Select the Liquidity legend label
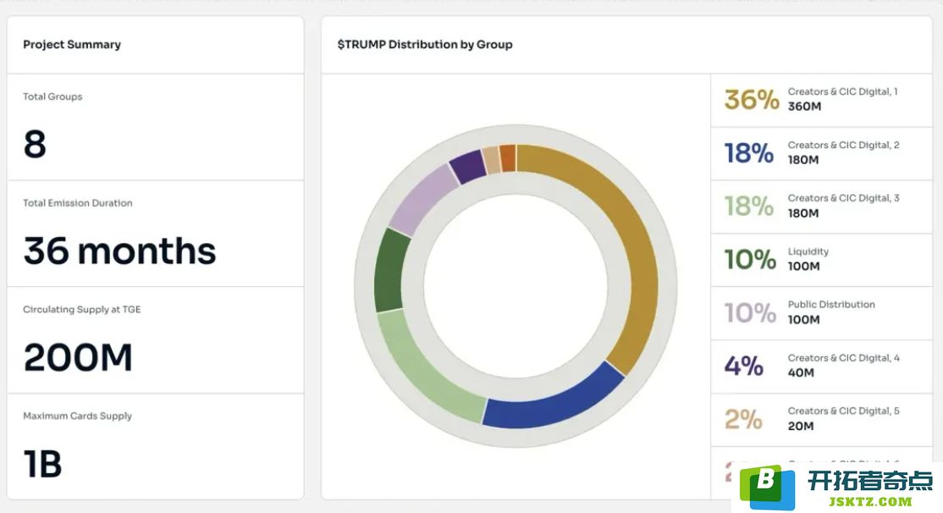 [808, 251]
